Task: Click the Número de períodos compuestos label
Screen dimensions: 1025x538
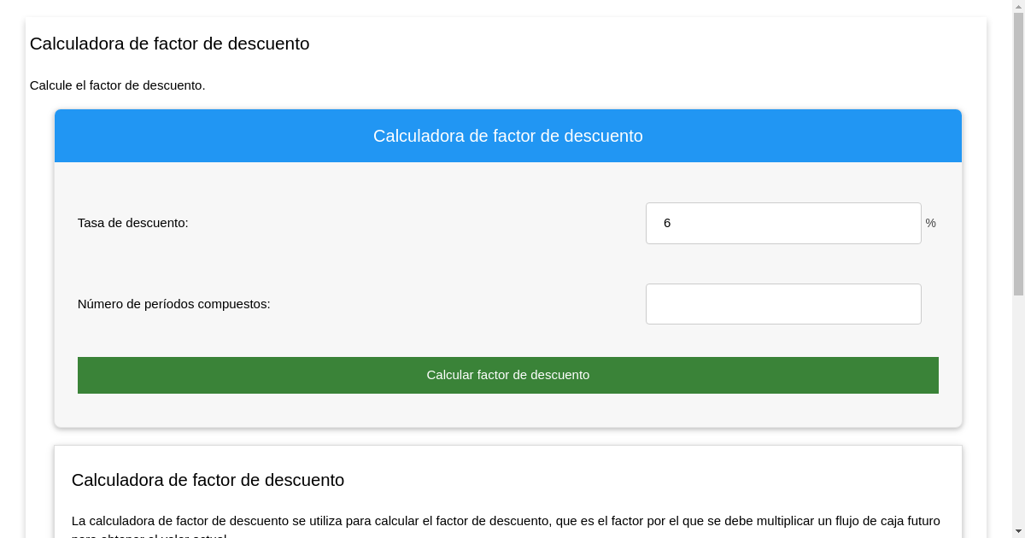Action: pos(173,304)
